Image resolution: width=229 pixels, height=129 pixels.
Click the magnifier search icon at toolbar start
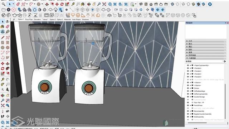click(x=4, y=4)
